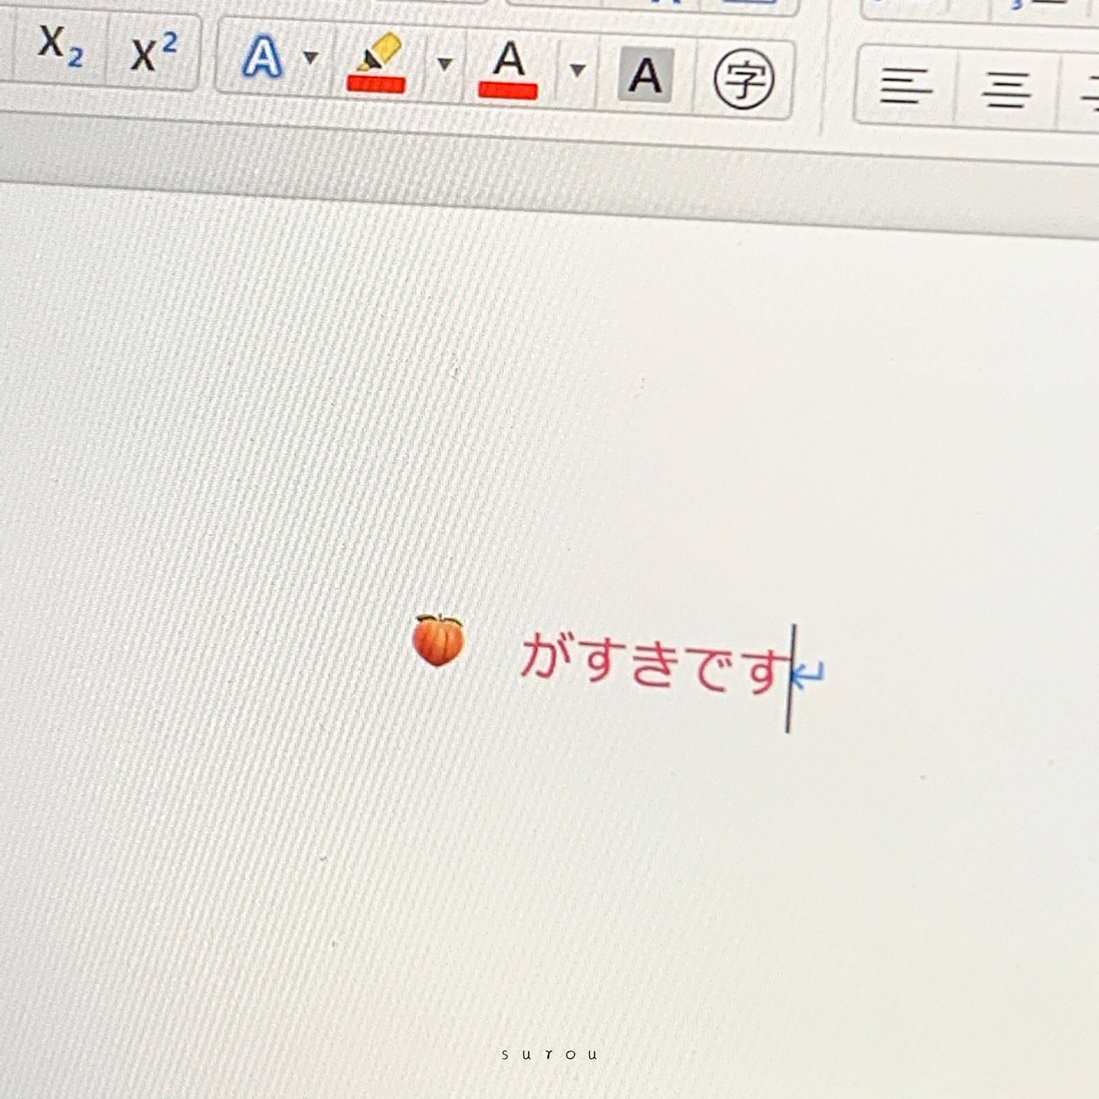The height and width of the screenshot is (1099, 1099).
Task: Expand the text effects dropdown arrow
Action: click(x=311, y=58)
